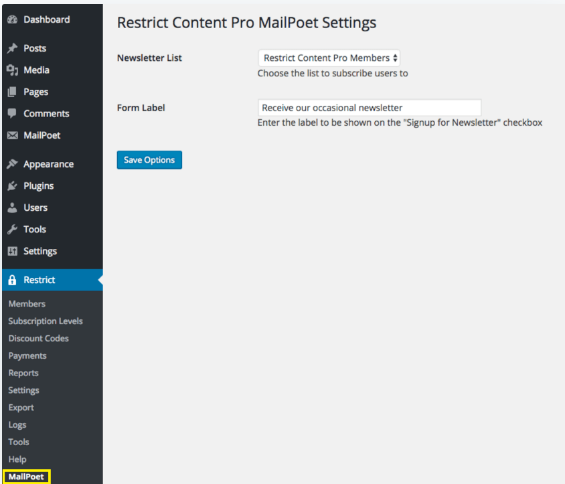Click the "Signup for Newsletter" checkbox description
The width and height of the screenshot is (565, 484).
(400, 123)
